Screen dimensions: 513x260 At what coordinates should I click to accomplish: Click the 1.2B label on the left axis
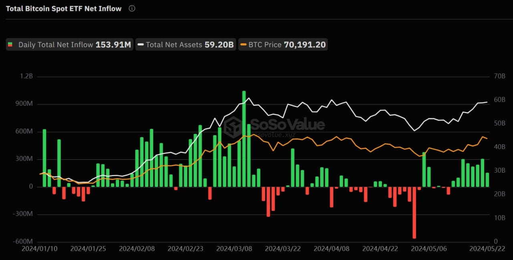coord(26,76)
